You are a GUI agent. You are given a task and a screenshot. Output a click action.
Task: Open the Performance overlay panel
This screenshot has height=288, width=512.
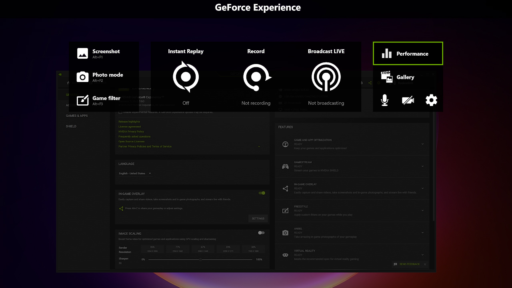click(408, 54)
